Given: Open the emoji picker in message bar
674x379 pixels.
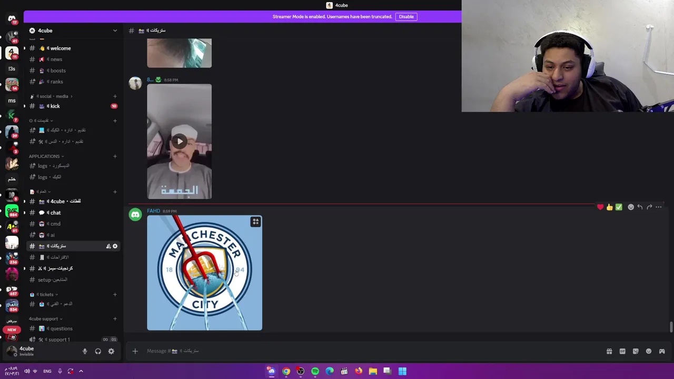Looking at the screenshot, I should click(x=649, y=351).
